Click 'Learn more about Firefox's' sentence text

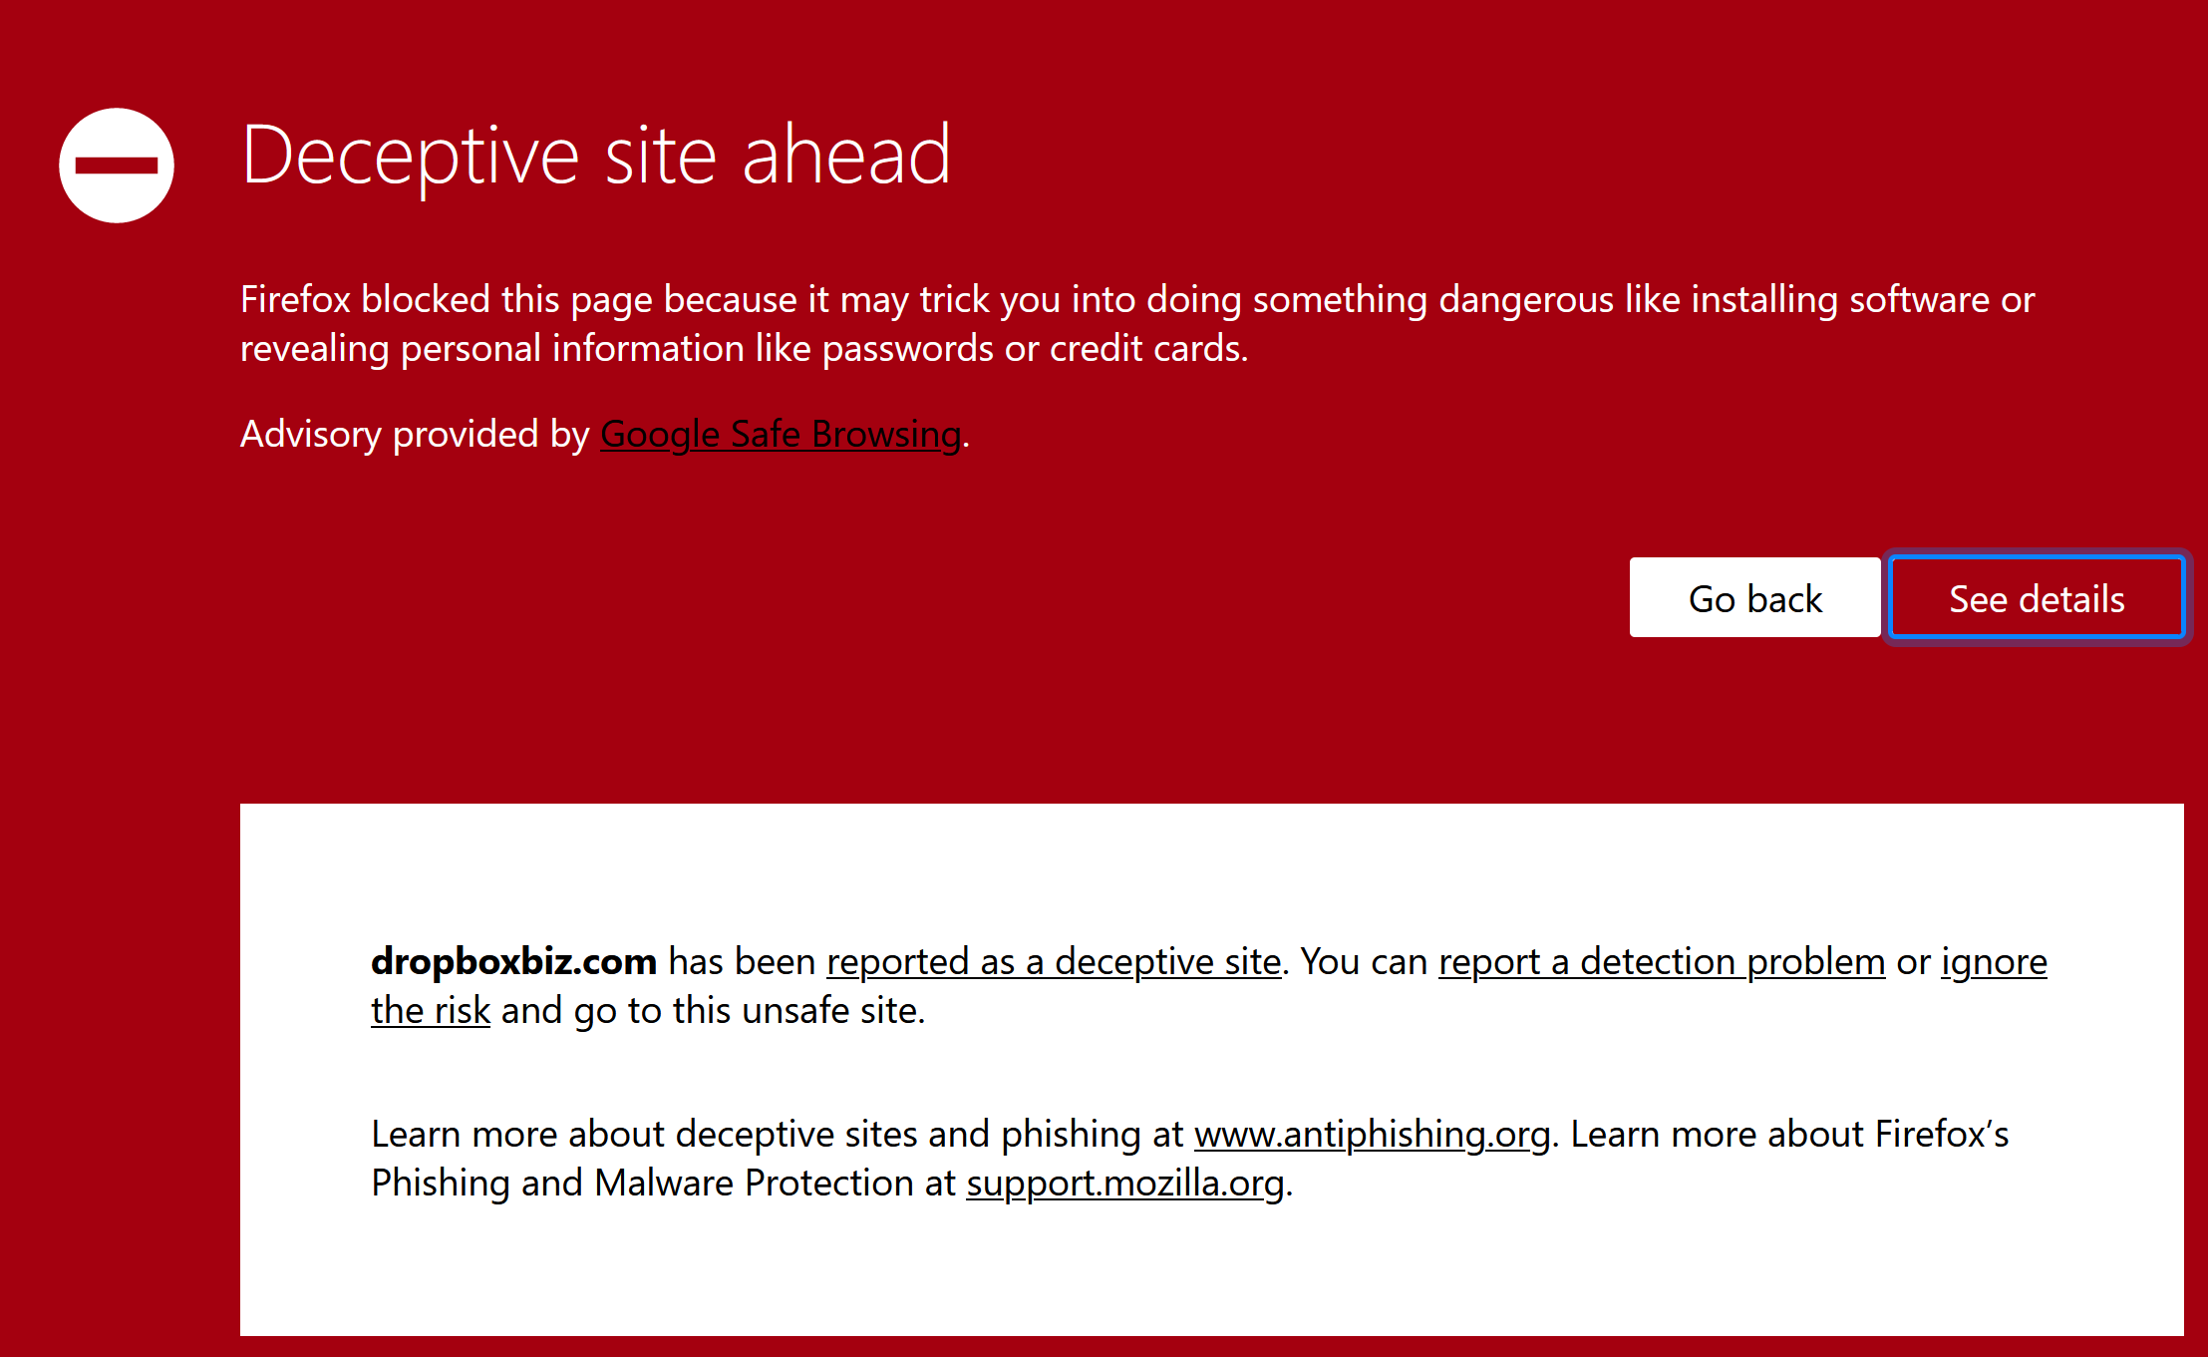pos(1789,1135)
